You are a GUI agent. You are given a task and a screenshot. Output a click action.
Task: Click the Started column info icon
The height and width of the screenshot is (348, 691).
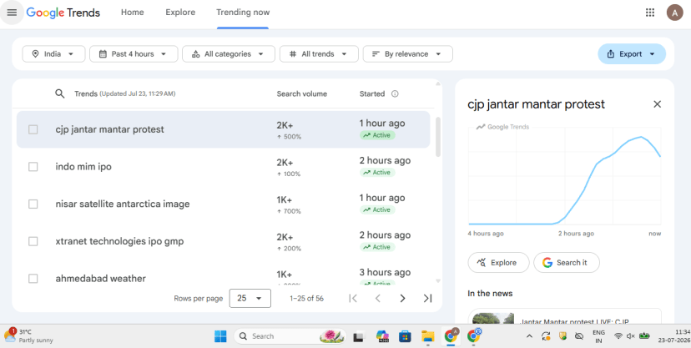point(395,93)
